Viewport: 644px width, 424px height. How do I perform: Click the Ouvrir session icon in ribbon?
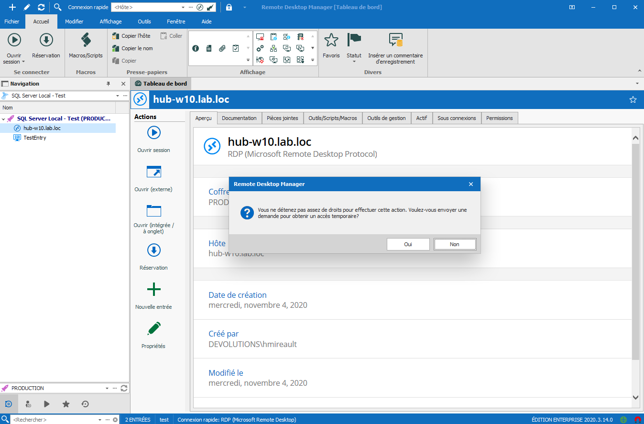(14, 41)
